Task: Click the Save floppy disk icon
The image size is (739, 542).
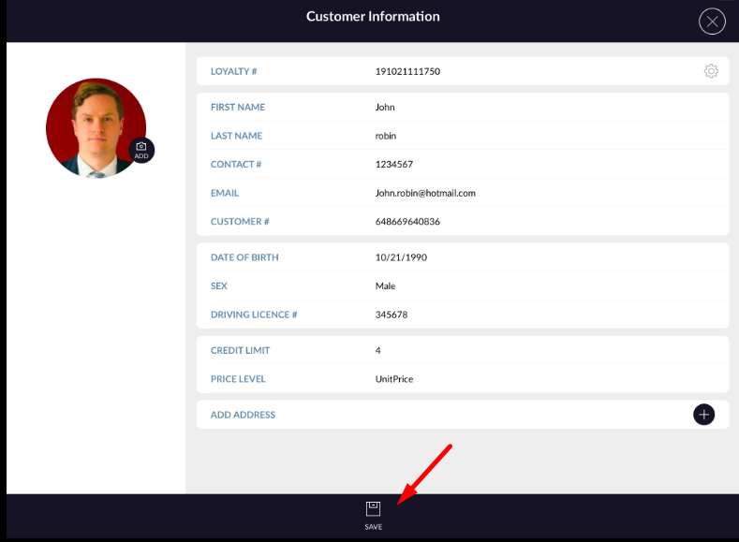Action: pos(373,508)
